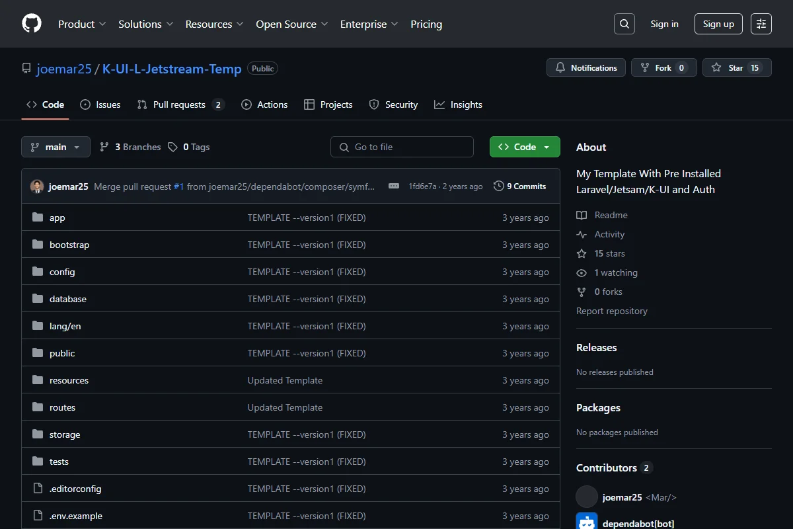Star this repository
793x529 pixels.
(x=737, y=67)
